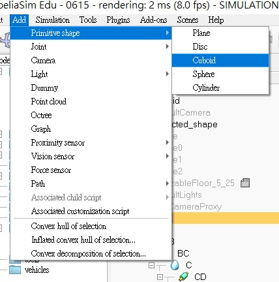
Task: Open the script icon beside ResizableFloor_5_25
Action: tap(245, 183)
